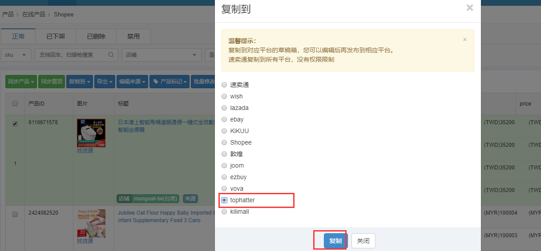
Task: Toggle the select-all checkbox in table header
Action: 15,103
